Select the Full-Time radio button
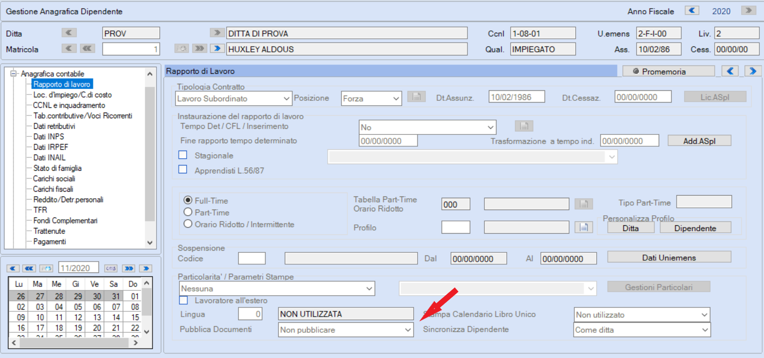This screenshot has width=764, height=358. pyautogui.click(x=188, y=200)
